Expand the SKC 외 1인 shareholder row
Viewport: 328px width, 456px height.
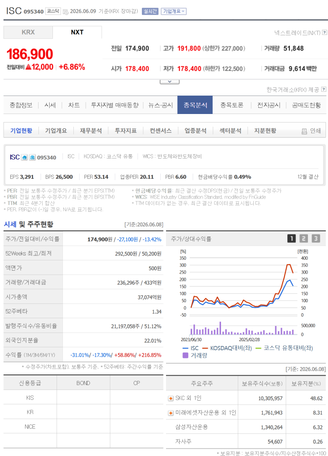[171, 399]
